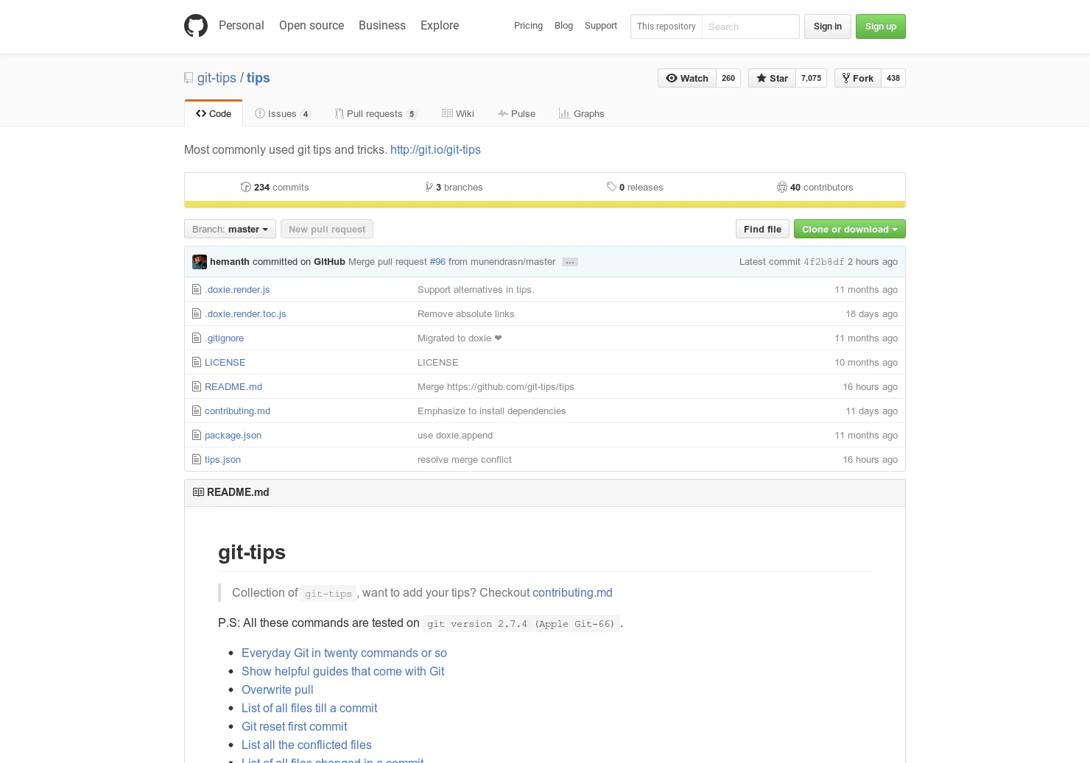Viewport: 1090px width, 763px height.
Task: Open commit hash 4f2b8df
Action: coord(824,262)
